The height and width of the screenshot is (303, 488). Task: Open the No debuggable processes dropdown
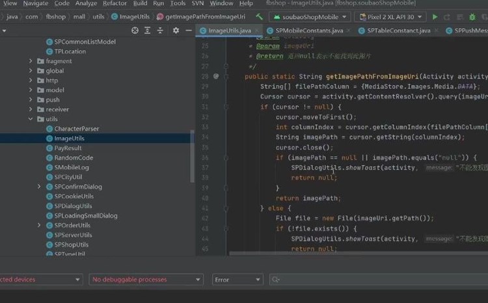[146, 280]
